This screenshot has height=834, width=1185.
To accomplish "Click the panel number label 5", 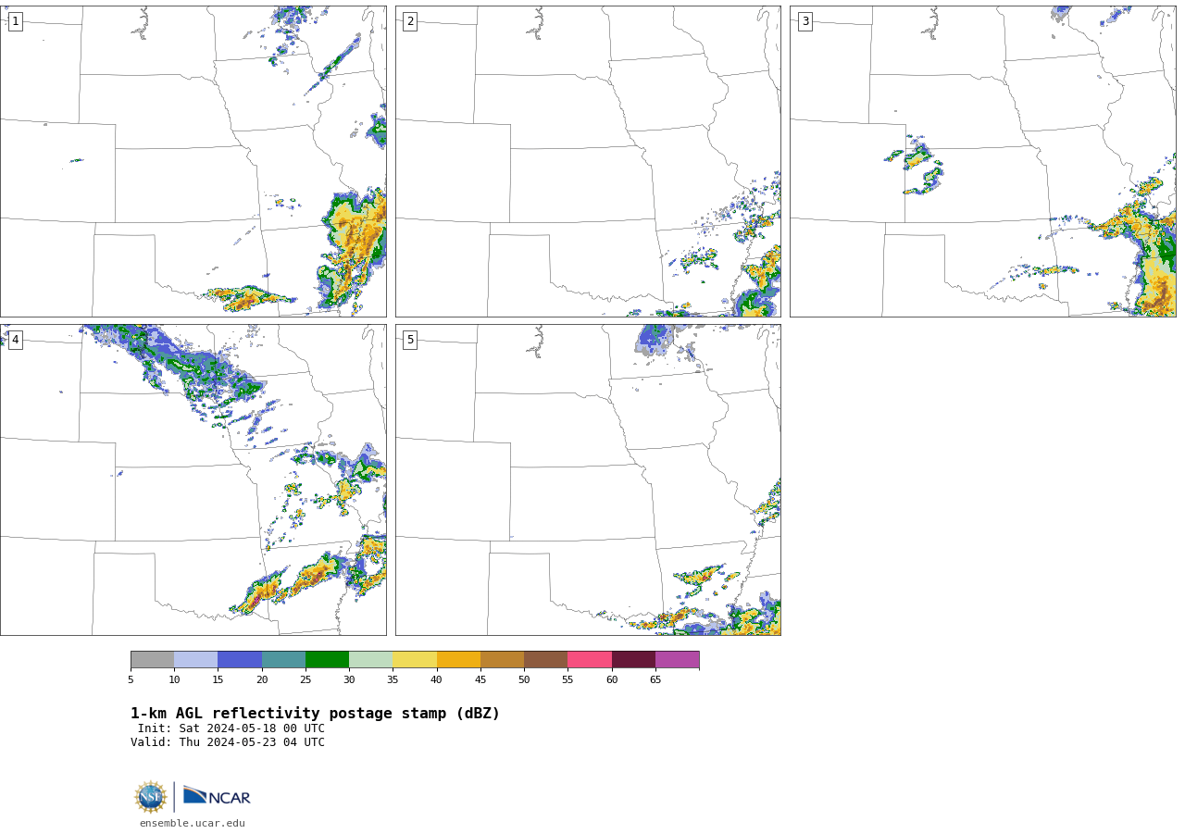I will pos(410,340).
